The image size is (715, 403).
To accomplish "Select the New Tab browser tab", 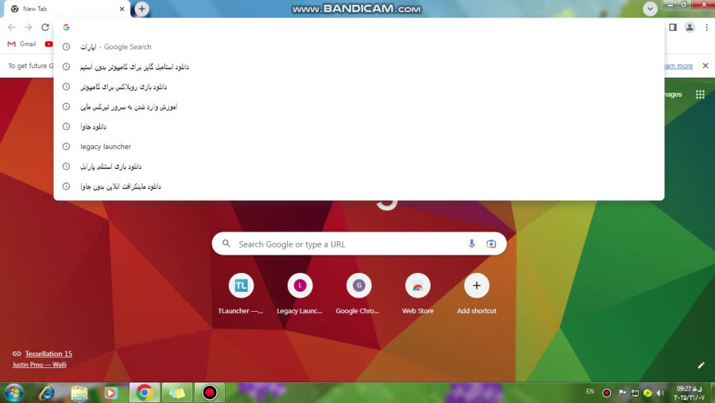I will tap(67, 9).
